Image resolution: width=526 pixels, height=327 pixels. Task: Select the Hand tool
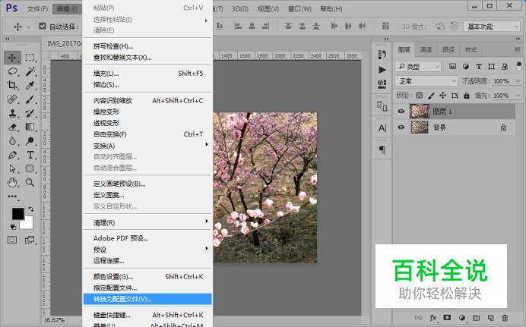click(x=13, y=183)
